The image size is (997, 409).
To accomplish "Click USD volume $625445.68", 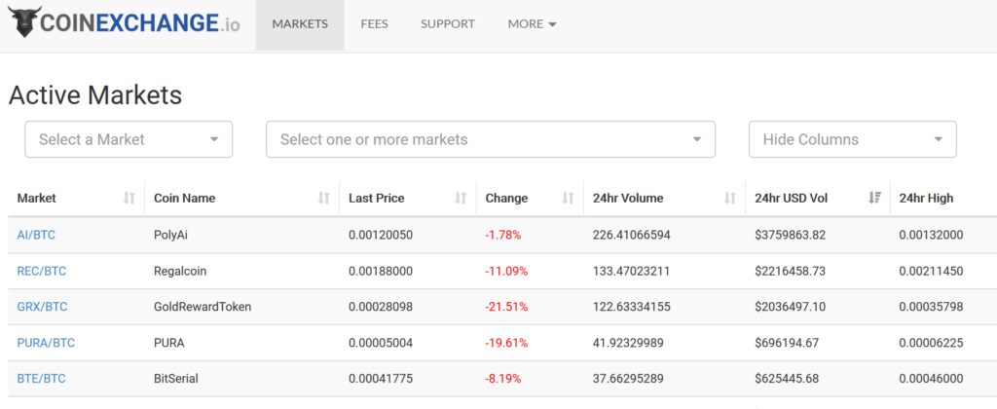I will [787, 379].
